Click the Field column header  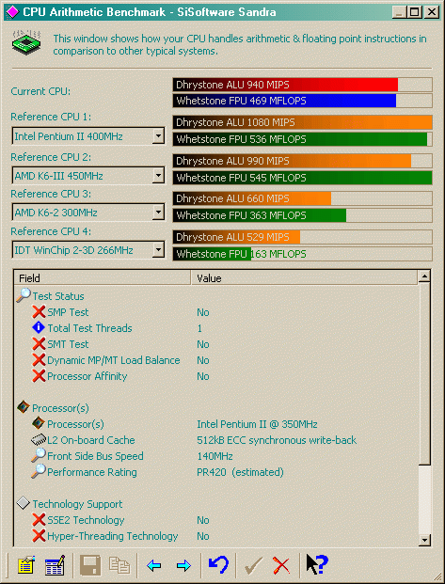click(x=103, y=278)
